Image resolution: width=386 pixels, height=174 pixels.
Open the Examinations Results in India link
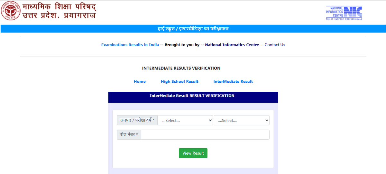tap(130, 45)
